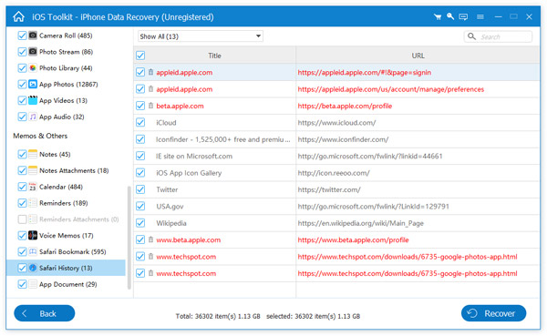This screenshot has width=547, height=336.
Task: Click the https://twitter.com/ URL cell
Action: 329,189
